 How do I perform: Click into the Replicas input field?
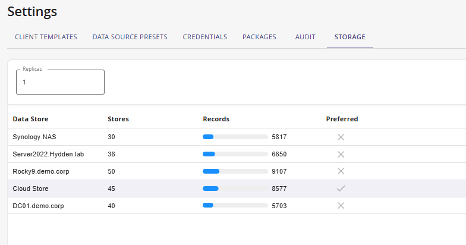click(60, 83)
